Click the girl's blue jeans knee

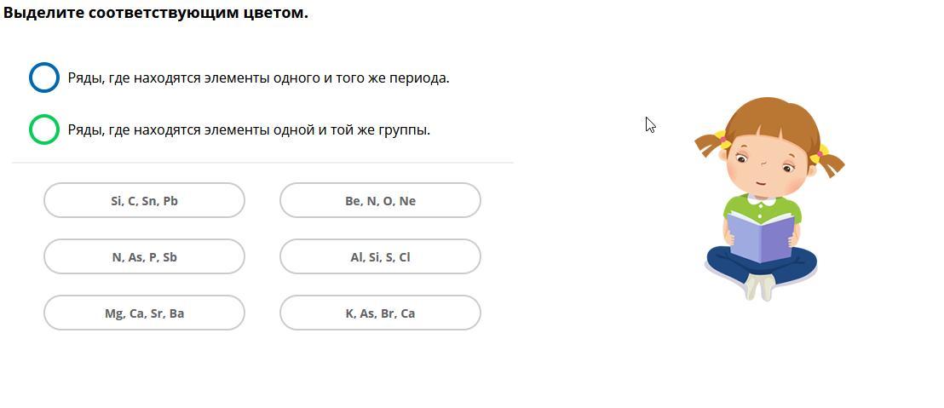724,263
